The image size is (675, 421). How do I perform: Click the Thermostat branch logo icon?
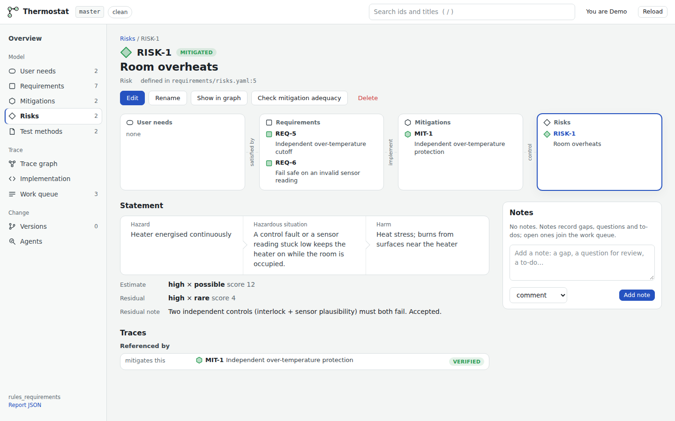tap(13, 12)
